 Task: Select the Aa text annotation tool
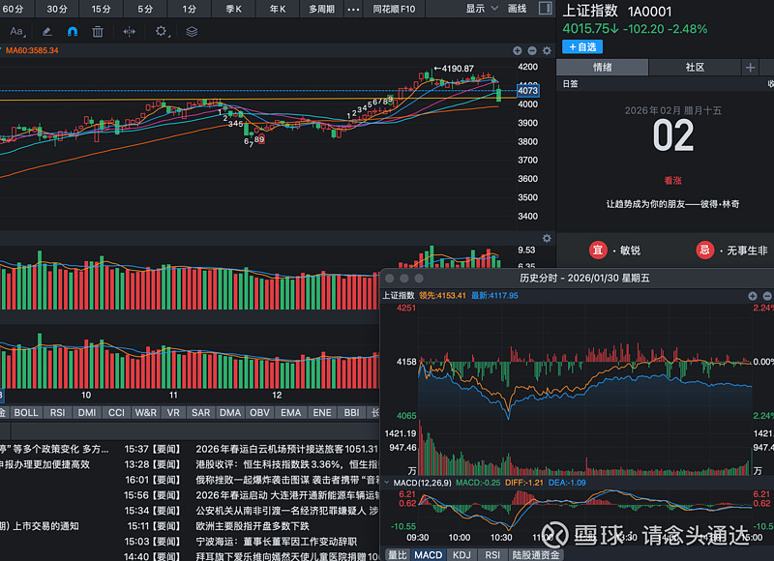(16, 32)
